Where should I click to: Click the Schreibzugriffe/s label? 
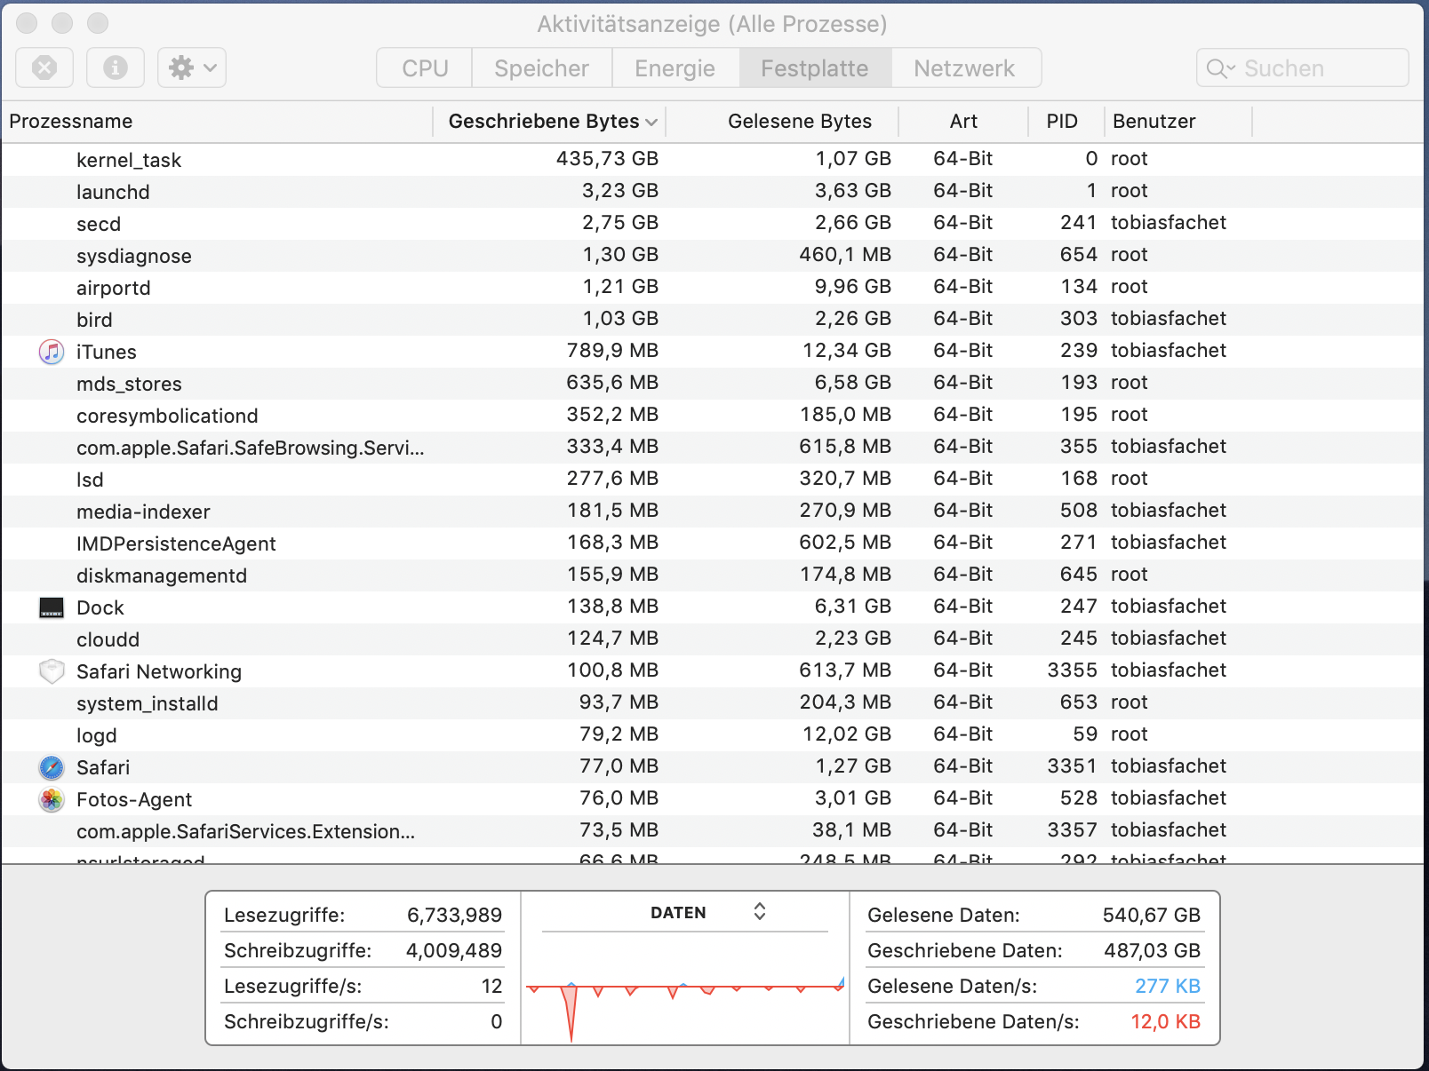pos(307,1021)
